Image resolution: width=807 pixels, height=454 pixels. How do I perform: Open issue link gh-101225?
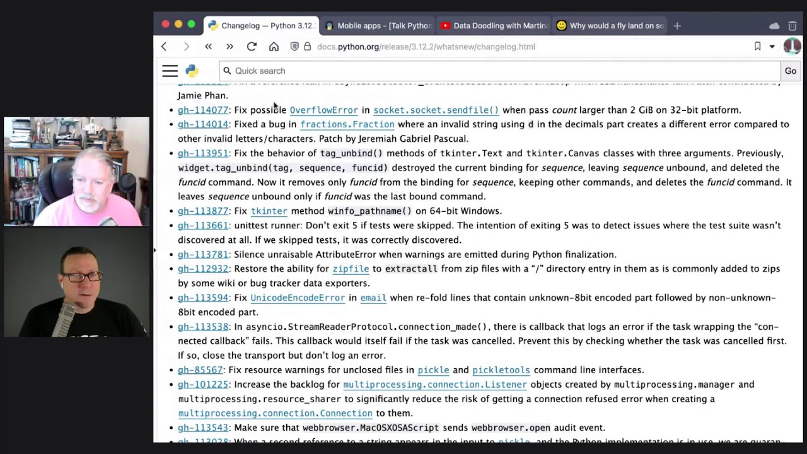click(x=203, y=384)
